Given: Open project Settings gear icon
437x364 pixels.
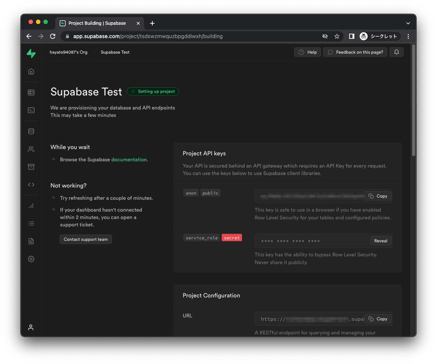Looking at the screenshot, I should click(31, 259).
